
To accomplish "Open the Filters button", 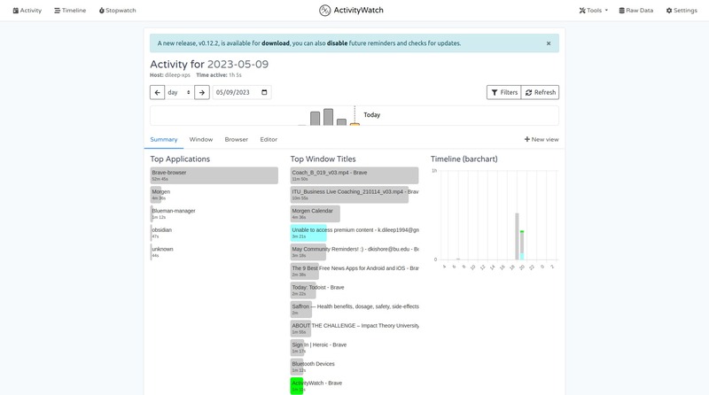I will 504,92.
